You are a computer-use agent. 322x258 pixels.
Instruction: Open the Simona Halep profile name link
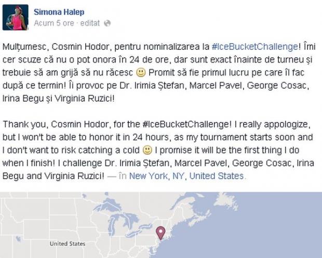[59, 12]
